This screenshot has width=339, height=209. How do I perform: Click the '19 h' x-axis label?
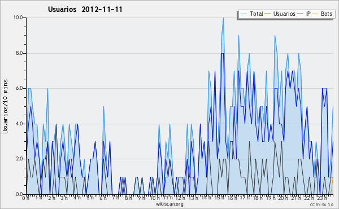point(270,198)
